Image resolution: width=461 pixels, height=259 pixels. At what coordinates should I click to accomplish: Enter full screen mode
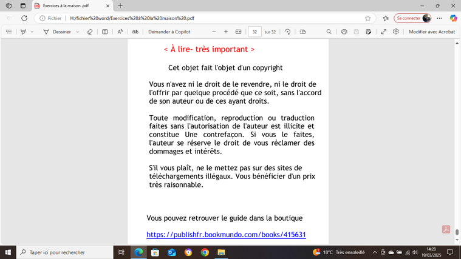point(383,32)
